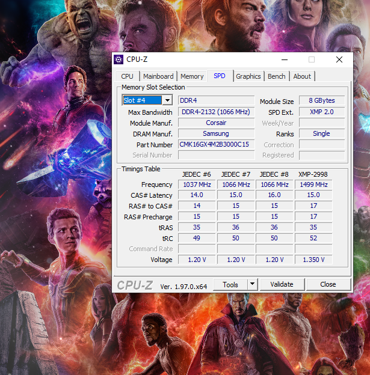Click the Samsung DRAM manufacturer field
Screen dimensions: 370x375
[216, 133]
